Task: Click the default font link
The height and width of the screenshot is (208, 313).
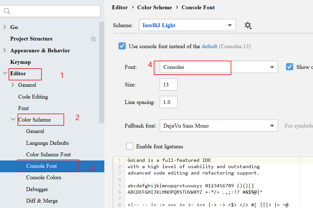Action: [209, 46]
